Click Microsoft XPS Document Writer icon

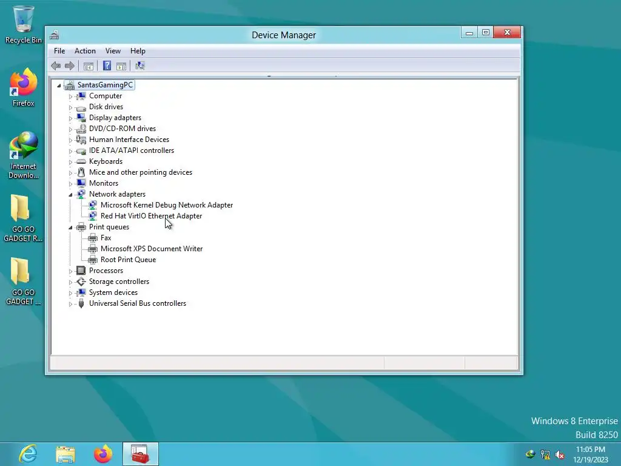click(x=93, y=249)
